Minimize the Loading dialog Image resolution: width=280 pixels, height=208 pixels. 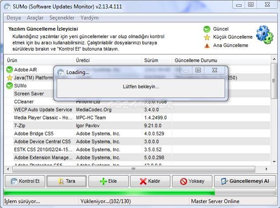[x=186, y=70]
